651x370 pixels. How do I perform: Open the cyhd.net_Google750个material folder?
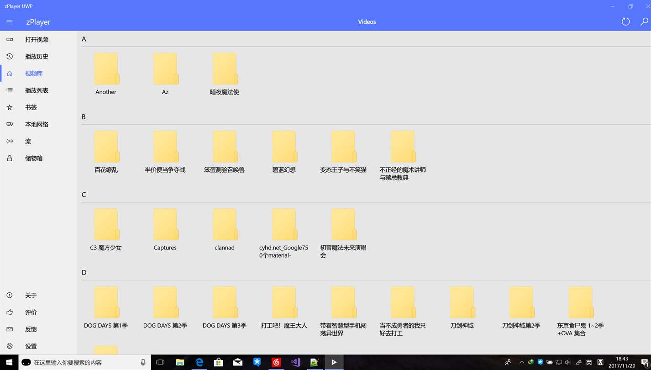coord(284,233)
